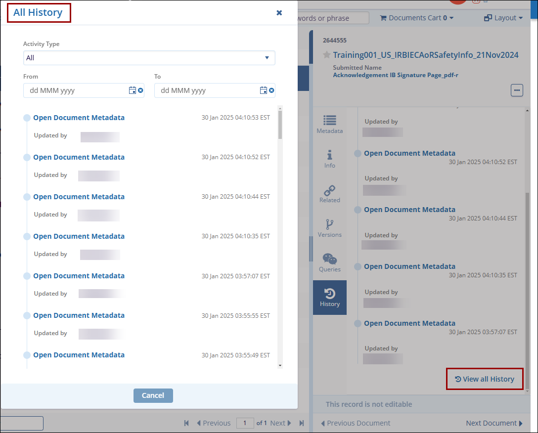Open the Documents Cart dropdown
Image resolution: width=538 pixels, height=433 pixels.
coord(416,18)
